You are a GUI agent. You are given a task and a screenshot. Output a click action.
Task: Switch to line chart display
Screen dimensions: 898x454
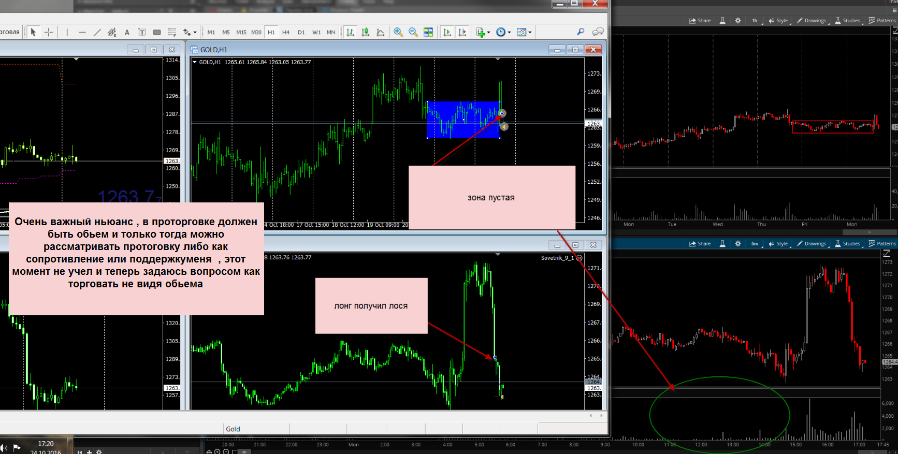381,32
